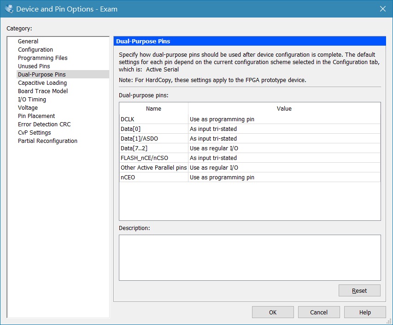
Task: Click the Cancel button
Action: pyautogui.click(x=319, y=312)
